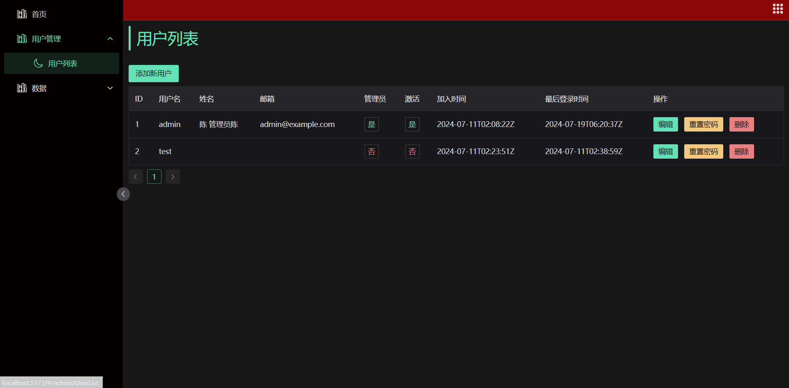The height and width of the screenshot is (388, 789).
Task: Click the 是 管理员 tag for admin
Action: click(371, 124)
